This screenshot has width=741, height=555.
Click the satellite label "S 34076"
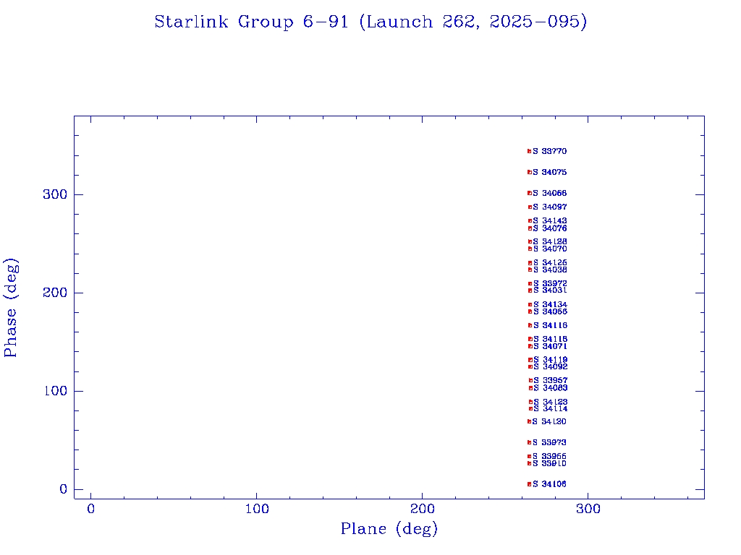tap(550, 228)
